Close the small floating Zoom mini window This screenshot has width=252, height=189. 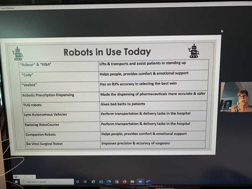click(x=32, y=177)
